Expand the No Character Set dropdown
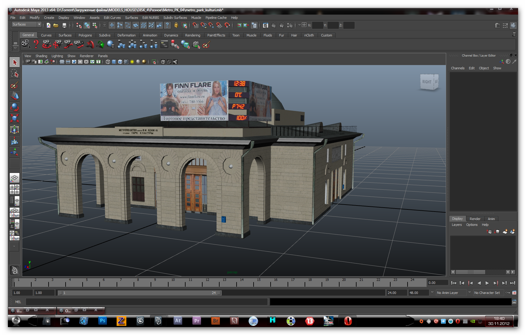 point(487,293)
